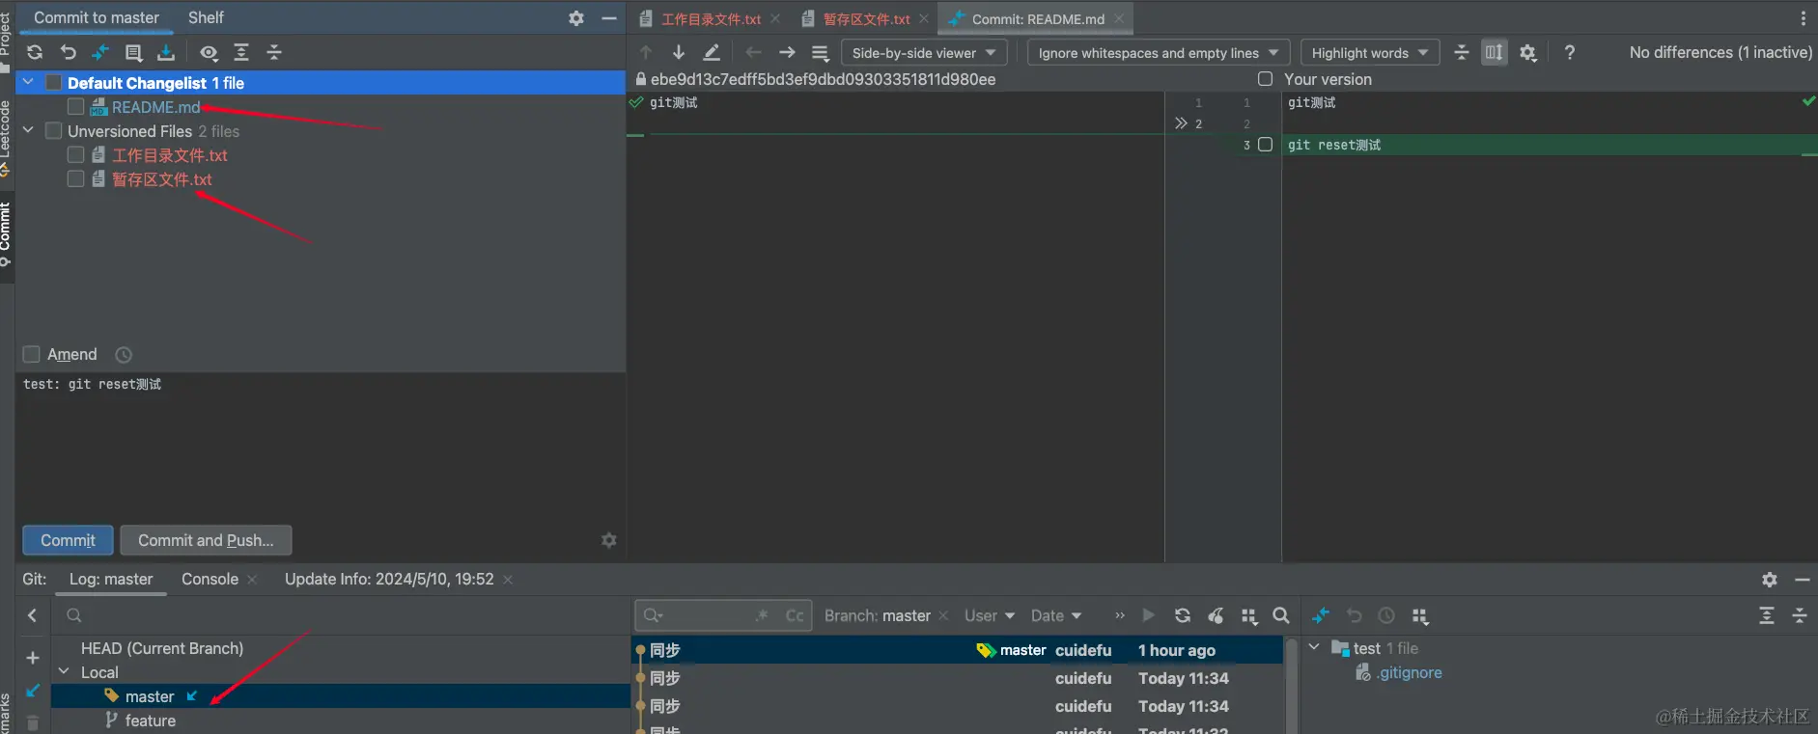Check the README.md file checkbox
Screen dimensions: 1818x734
click(x=75, y=107)
